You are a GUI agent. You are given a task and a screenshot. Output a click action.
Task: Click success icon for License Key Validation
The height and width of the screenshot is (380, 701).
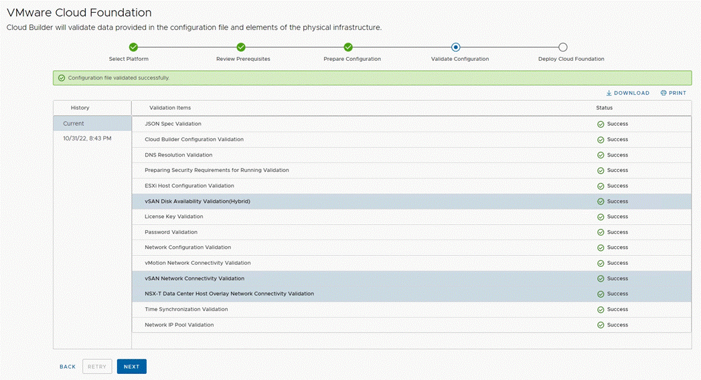[x=601, y=217]
